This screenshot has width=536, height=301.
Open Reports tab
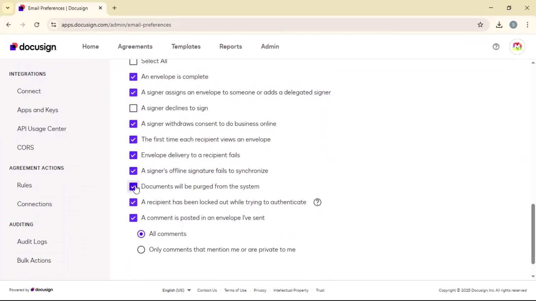pos(231,47)
